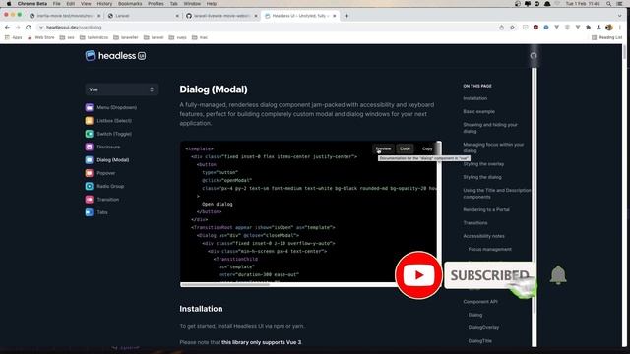
Task: Click the browser Back arrow
Action: pos(7,28)
